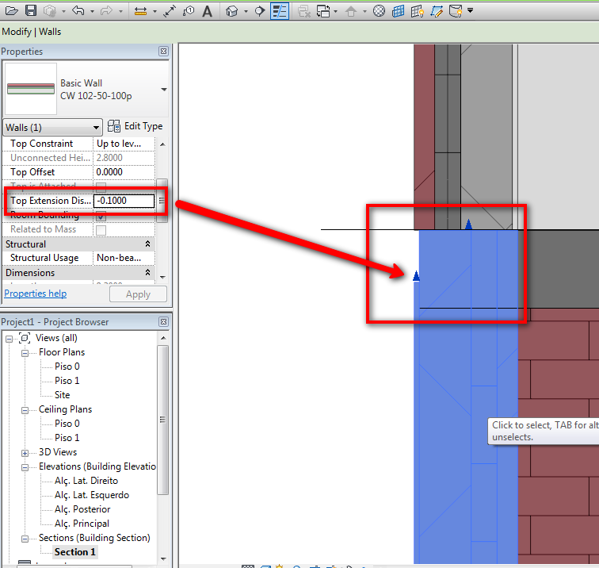Select the Text tool (A icon)
The height and width of the screenshot is (568, 599).
tap(208, 11)
